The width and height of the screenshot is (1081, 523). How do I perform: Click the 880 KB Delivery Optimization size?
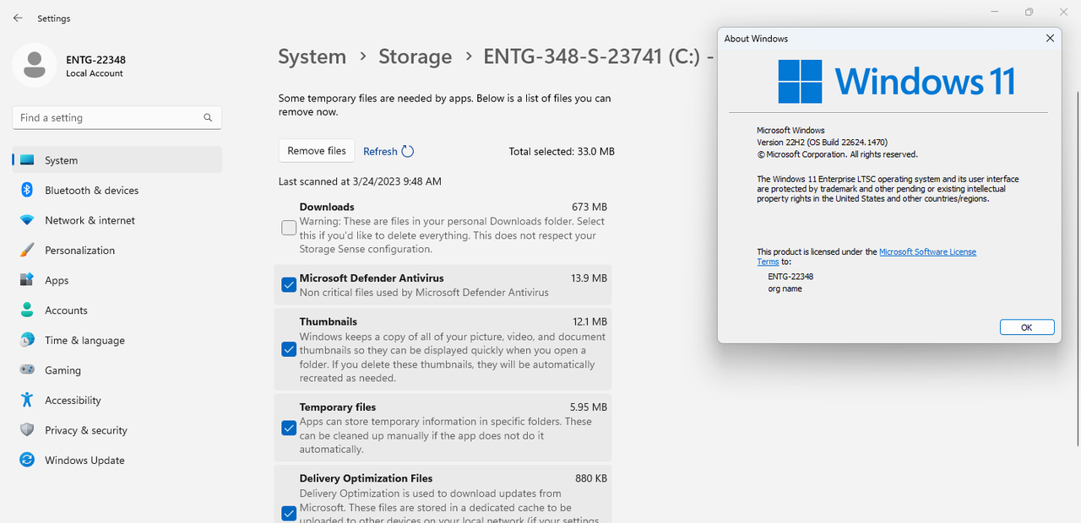click(x=591, y=478)
